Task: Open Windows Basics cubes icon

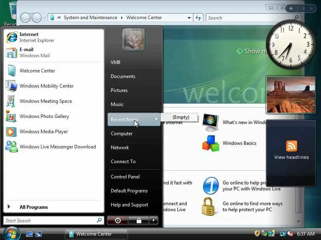Action: (x=210, y=143)
